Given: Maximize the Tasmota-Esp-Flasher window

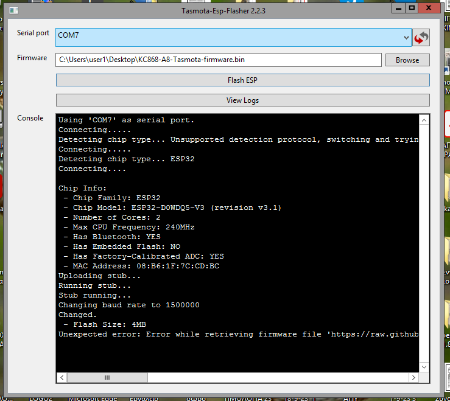Looking at the screenshot, I should click(412, 9).
